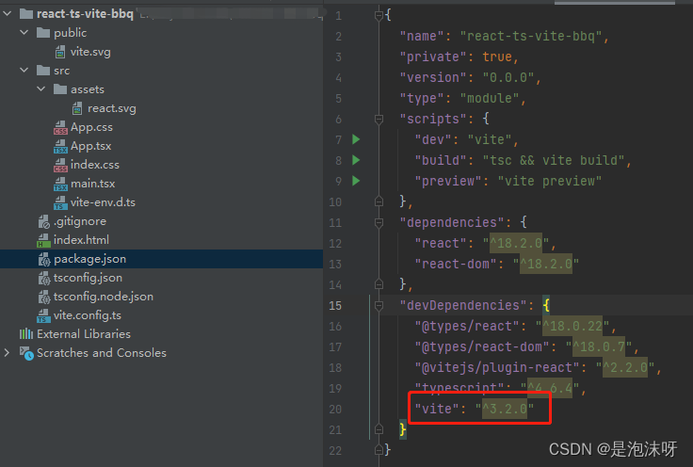The image size is (693, 467).
Task: Run the build script via gutter arrow
Action: coord(356,160)
